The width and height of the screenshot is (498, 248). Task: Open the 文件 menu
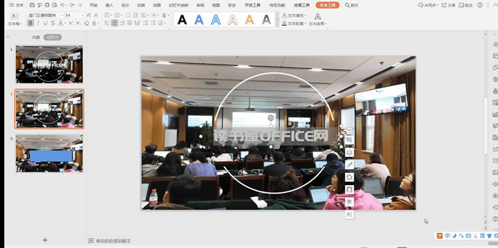click(17, 5)
